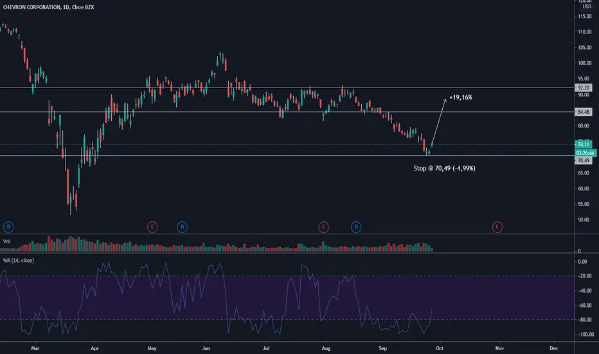Select the 70.49 stop line price label
Viewport: 599px width, 354px height.
584,160
